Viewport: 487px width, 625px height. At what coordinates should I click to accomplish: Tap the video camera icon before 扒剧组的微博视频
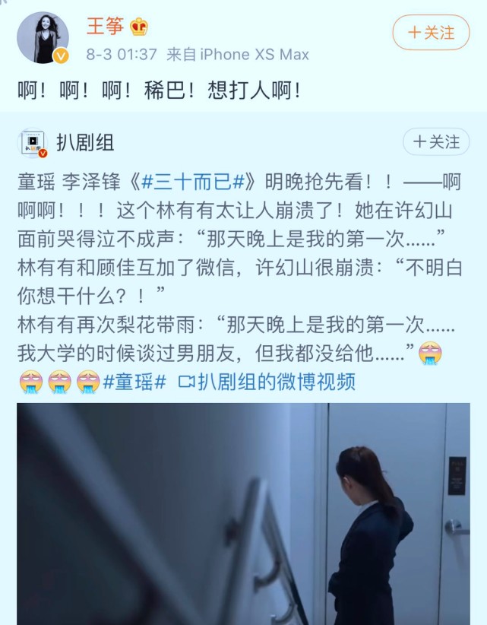(186, 382)
